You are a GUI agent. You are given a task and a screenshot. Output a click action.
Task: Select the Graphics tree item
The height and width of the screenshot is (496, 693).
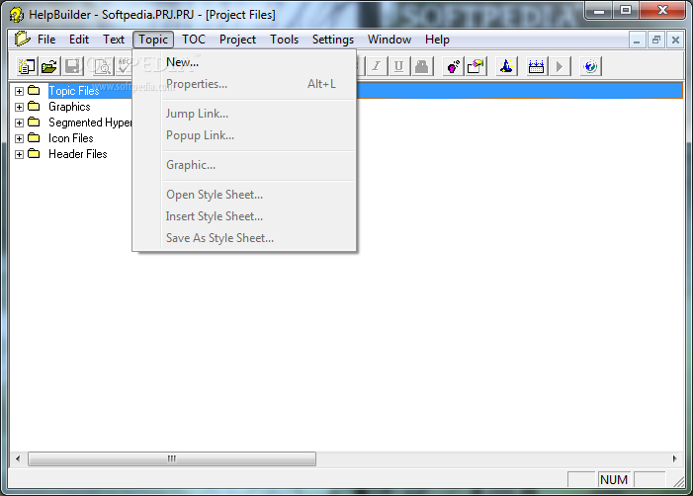click(69, 107)
